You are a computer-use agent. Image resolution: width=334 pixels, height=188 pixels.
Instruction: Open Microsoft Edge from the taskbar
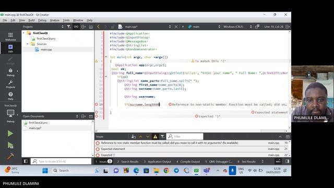pos(136,171)
